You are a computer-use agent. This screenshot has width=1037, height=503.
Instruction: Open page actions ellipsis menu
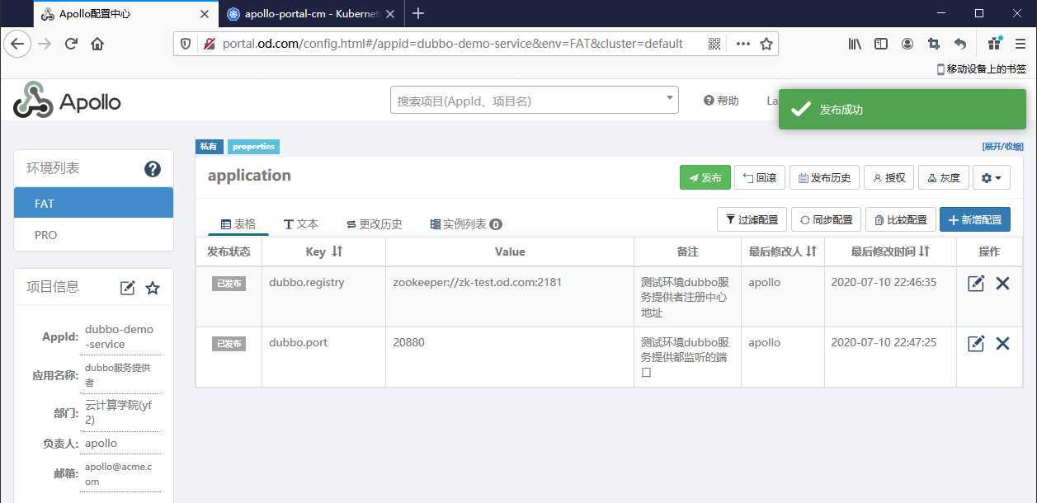742,44
